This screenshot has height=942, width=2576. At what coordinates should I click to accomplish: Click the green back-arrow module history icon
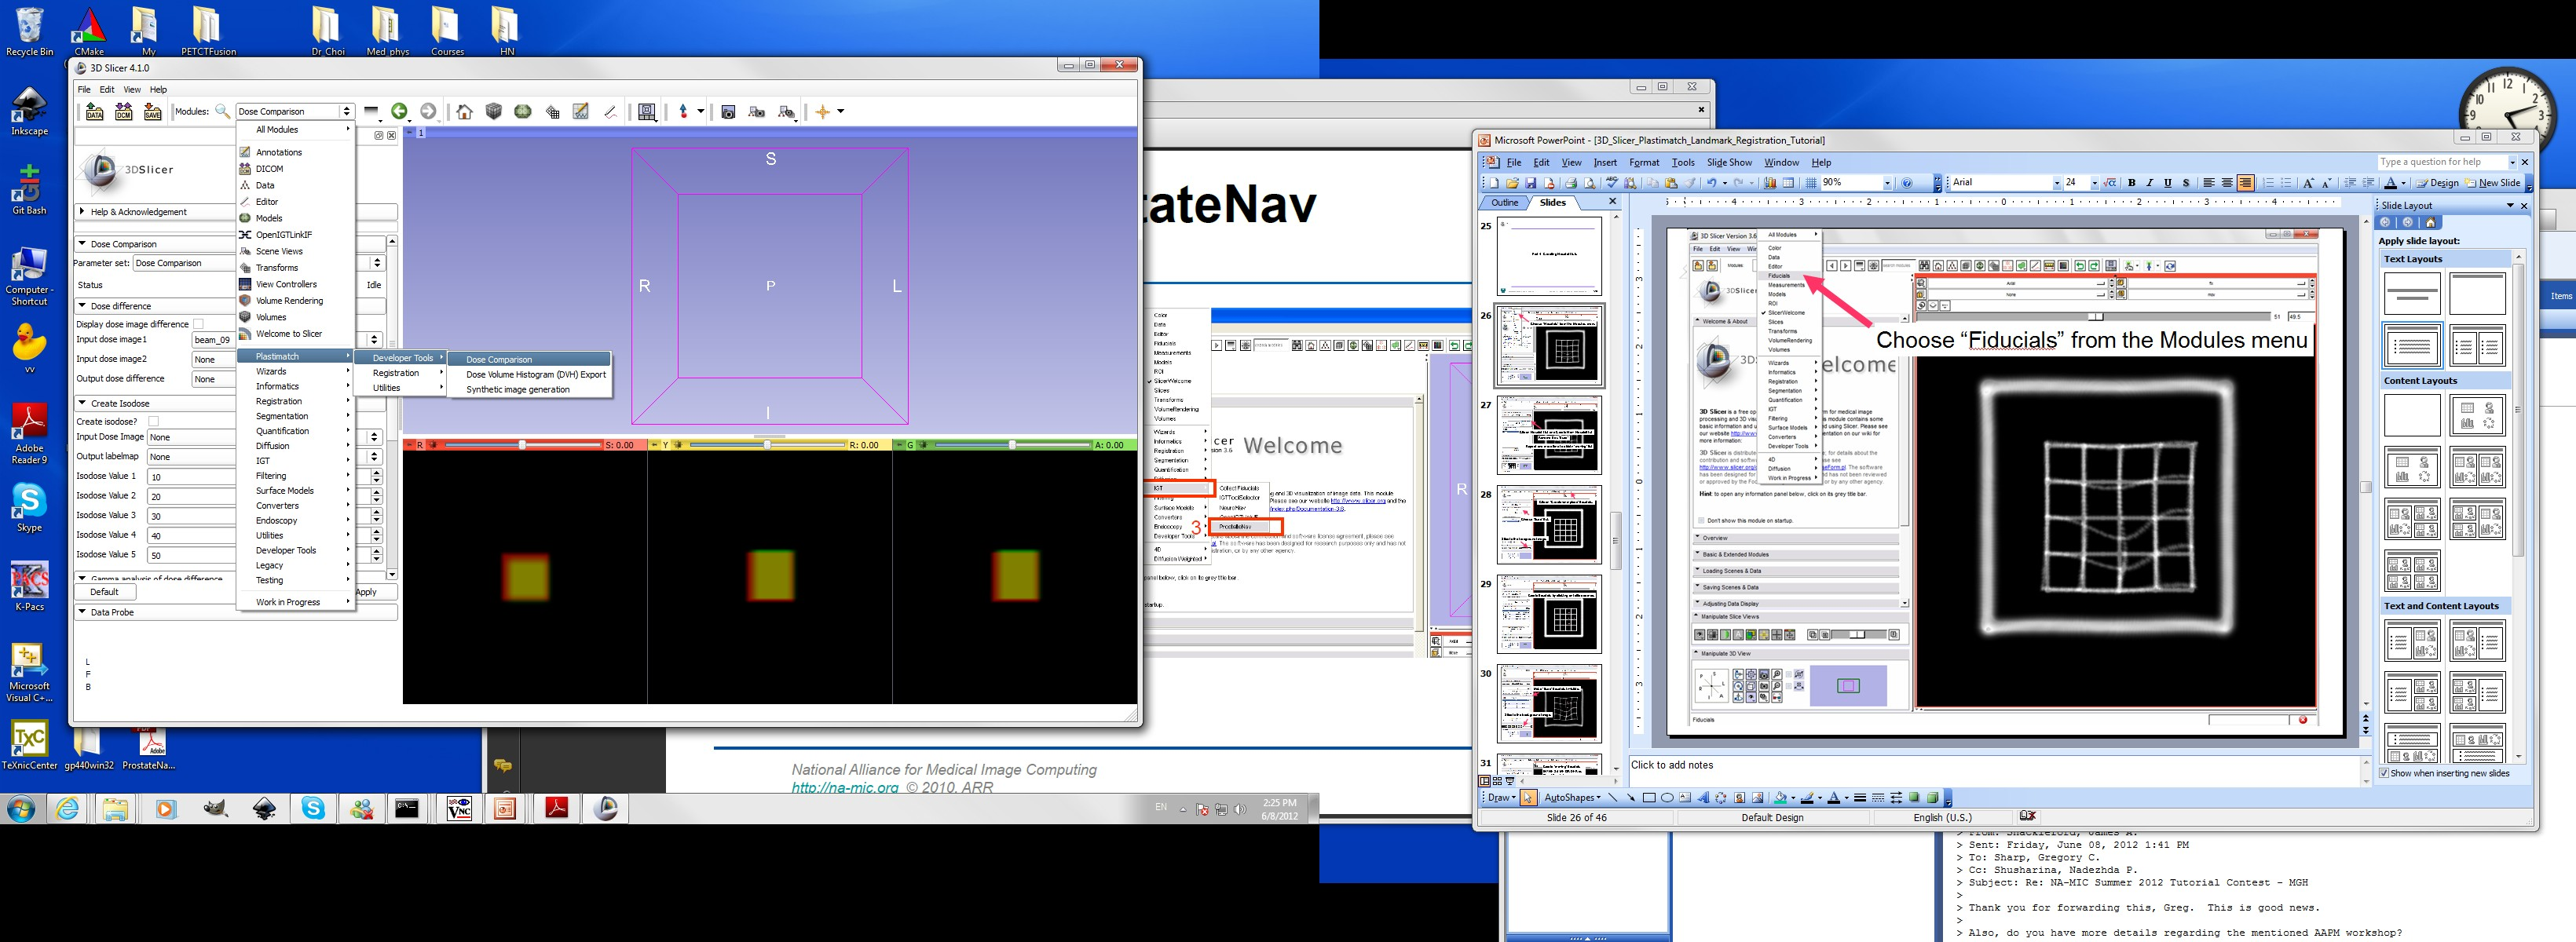point(400,111)
